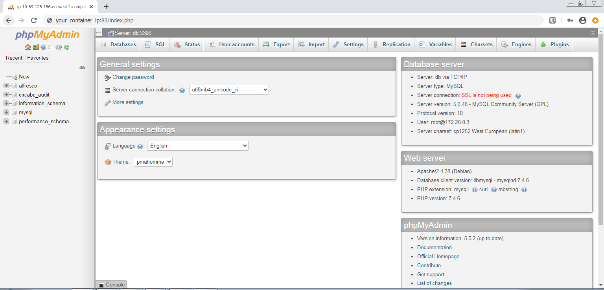The height and width of the screenshot is (290, 604).
Task: Switch to the Status tab
Action: pos(187,45)
